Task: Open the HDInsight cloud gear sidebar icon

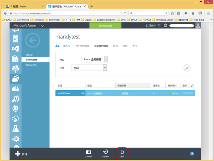Action: 15,69
